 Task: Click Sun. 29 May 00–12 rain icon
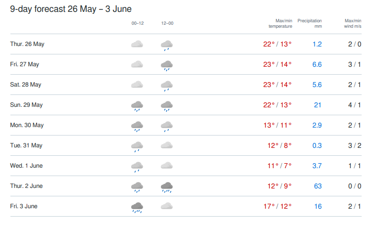137,106
